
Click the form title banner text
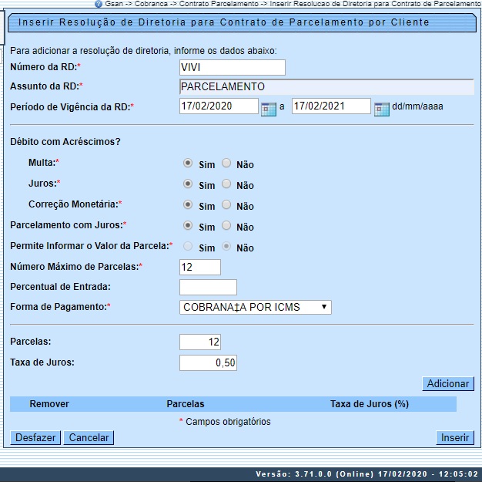[223, 22]
